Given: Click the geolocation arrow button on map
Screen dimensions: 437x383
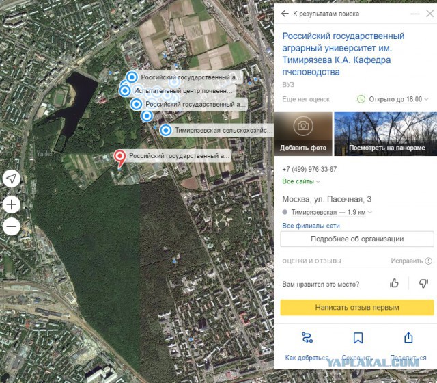Looking at the screenshot, I should (12, 179).
